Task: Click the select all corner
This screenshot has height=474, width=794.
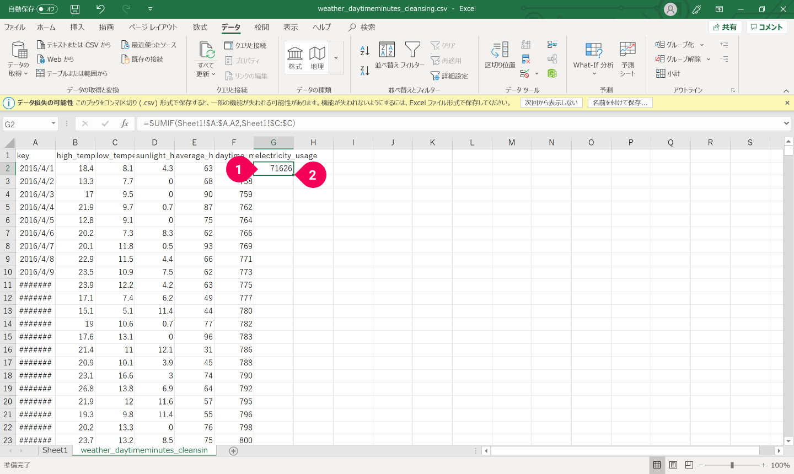Action: (8, 143)
